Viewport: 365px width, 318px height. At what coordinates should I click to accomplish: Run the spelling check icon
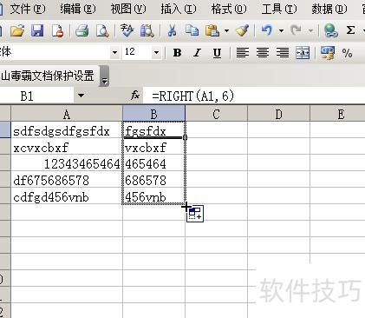pyautogui.click(x=127, y=30)
